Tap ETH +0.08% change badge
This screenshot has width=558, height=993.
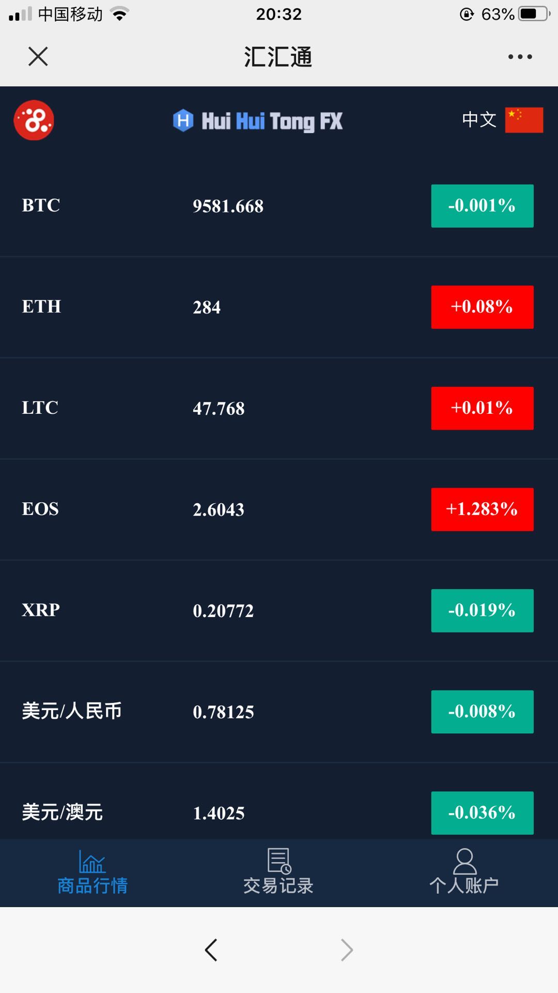[x=482, y=307]
